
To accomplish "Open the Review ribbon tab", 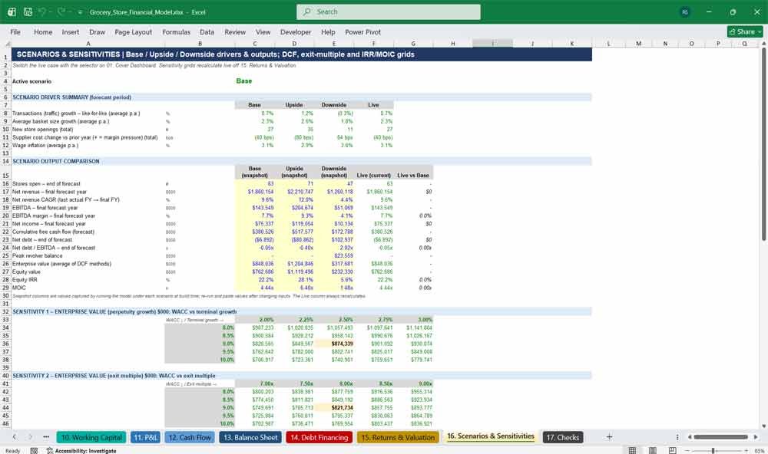I will coord(235,31).
